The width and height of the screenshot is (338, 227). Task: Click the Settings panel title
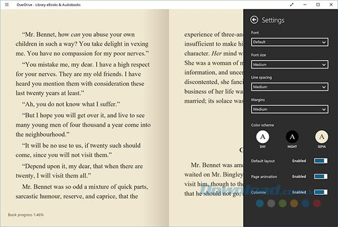point(273,20)
